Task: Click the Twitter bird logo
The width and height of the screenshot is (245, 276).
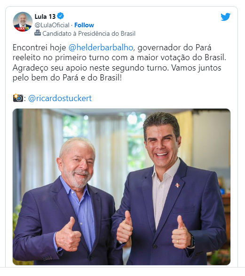Action: 225,17
